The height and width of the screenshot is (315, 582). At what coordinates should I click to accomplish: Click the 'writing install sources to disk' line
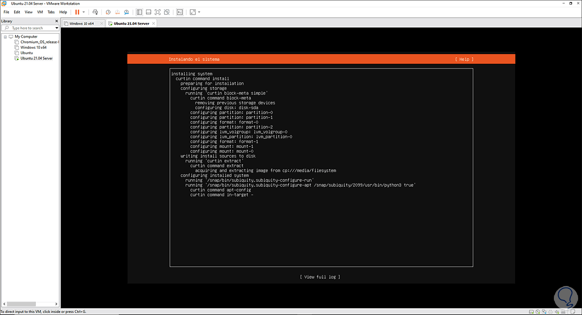219,156
